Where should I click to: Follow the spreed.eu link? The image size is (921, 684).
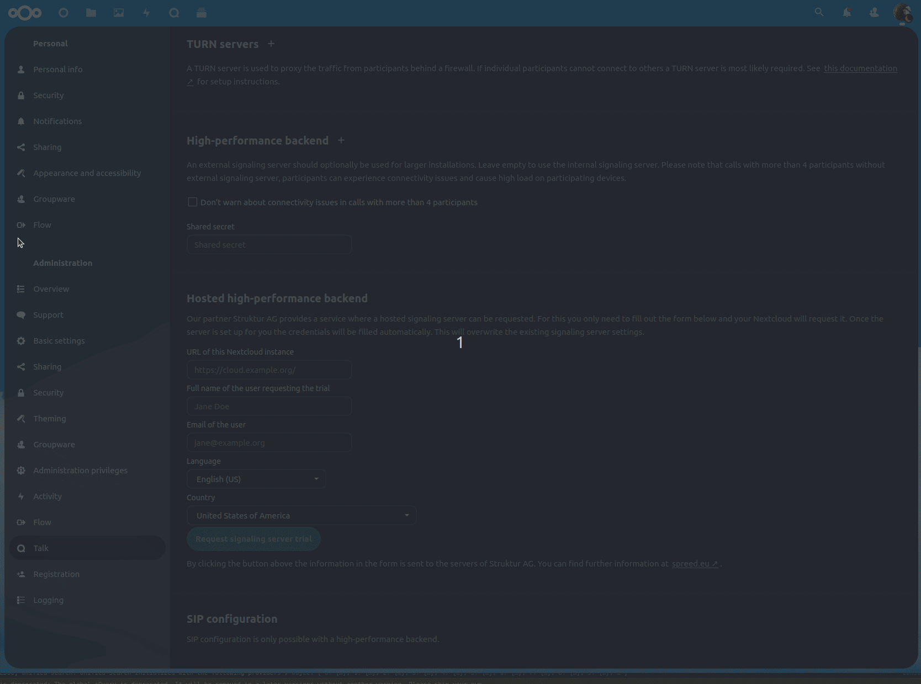click(x=695, y=564)
